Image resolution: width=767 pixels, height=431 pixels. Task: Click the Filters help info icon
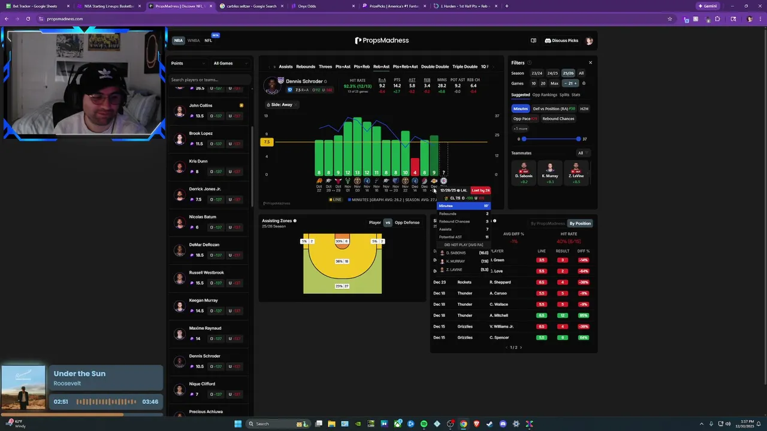pos(529,63)
